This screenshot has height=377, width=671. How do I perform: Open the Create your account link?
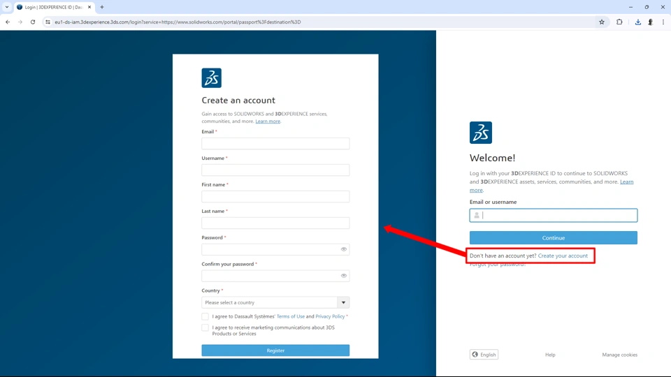coord(563,256)
